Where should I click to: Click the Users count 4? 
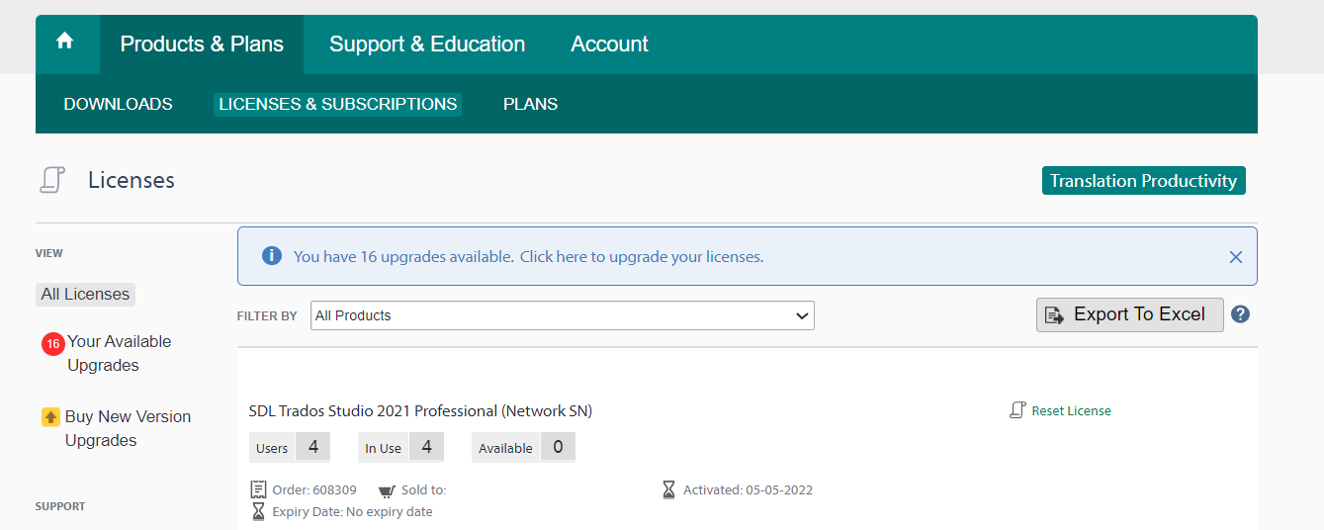(312, 447)
